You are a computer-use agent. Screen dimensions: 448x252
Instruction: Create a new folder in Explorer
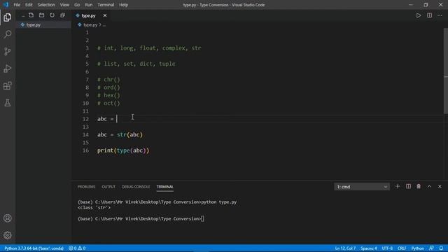[42, 15]
